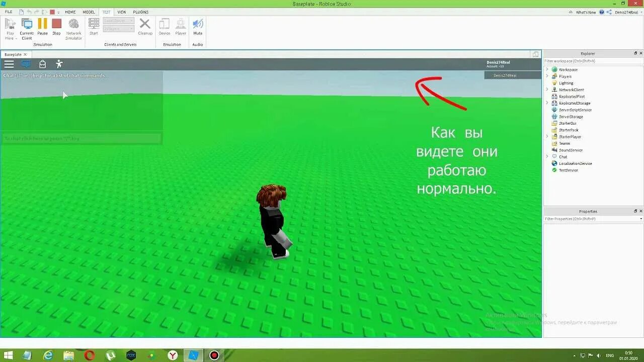This screenshot has height=362, width=644.
Task: Open Yandex Browser from taskbar
Action: [x=173, y=355]
